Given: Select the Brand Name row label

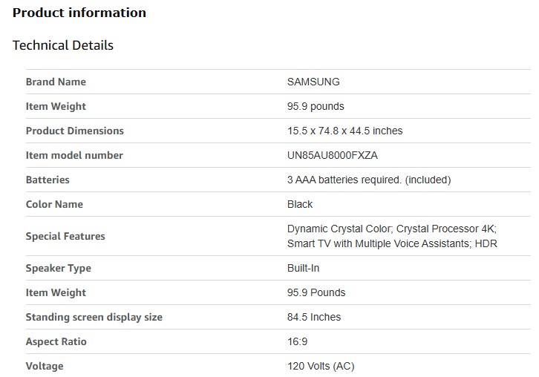Looking at the screenshot, I should point(56,82).
